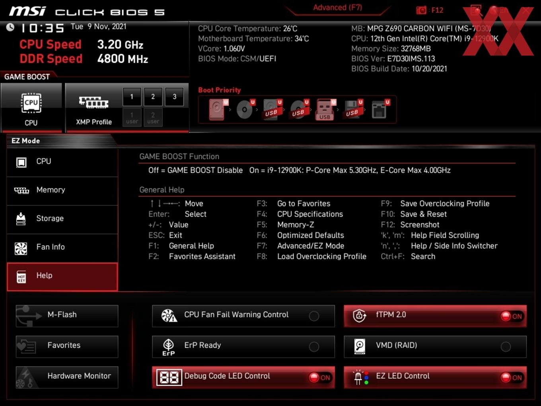541x406 pixels.
Task: Select XMP user profile 1
Action: click(132, 117)
